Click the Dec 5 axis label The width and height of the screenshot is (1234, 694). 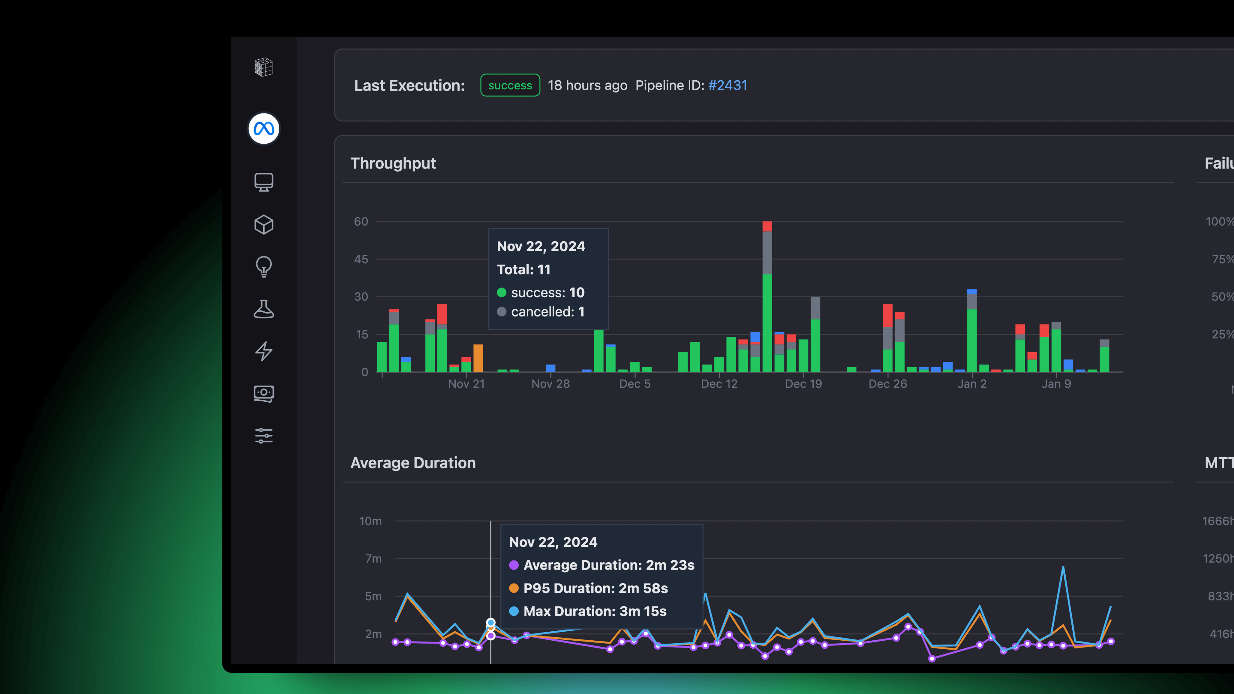(635, 384)
